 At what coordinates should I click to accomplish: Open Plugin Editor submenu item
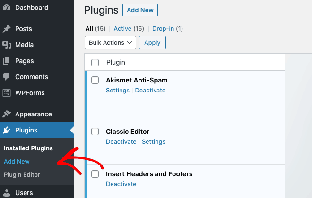tap(22, 175)
